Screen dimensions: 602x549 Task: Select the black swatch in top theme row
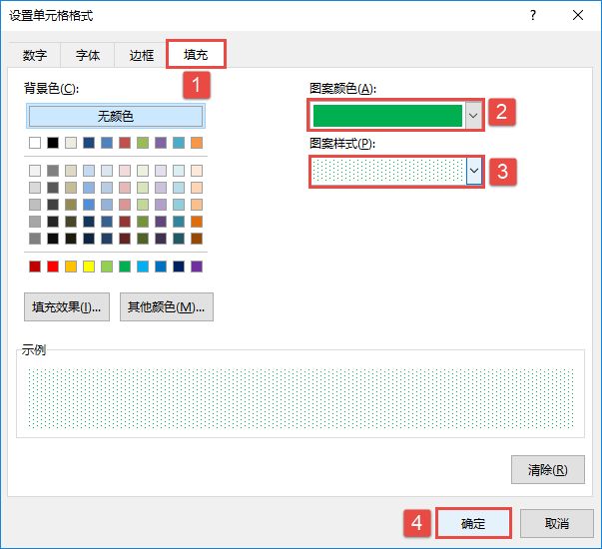point(53,143)
